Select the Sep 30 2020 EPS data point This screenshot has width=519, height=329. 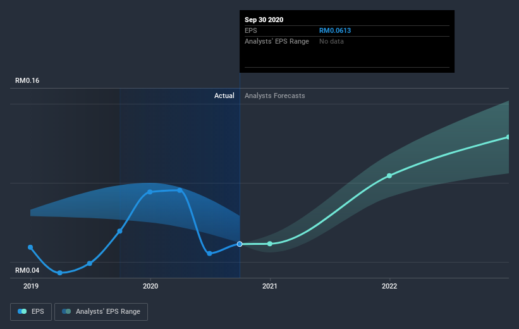click(x=240, y=244)
